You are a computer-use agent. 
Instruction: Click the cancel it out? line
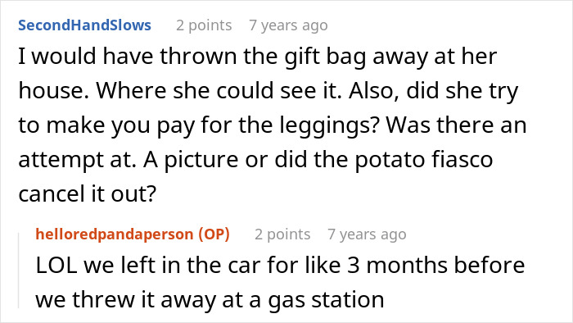tap(88, 193)
